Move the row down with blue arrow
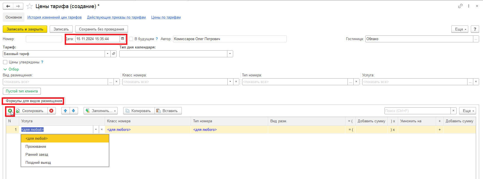 coord(74,111)
